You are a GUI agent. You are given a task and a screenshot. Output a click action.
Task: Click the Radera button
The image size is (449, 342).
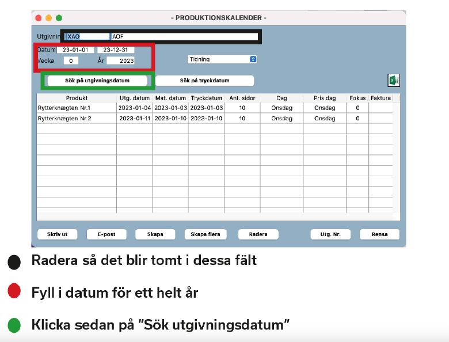(258, 234)
